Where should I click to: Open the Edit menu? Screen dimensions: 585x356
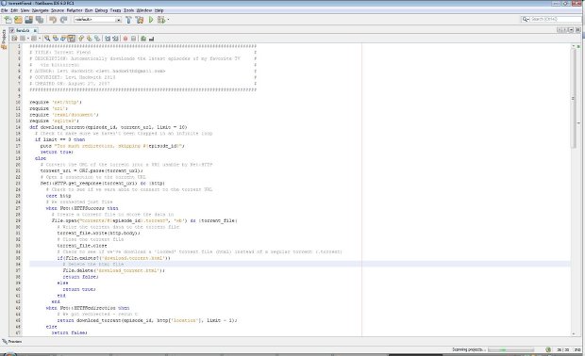click(x=14, y=10)
